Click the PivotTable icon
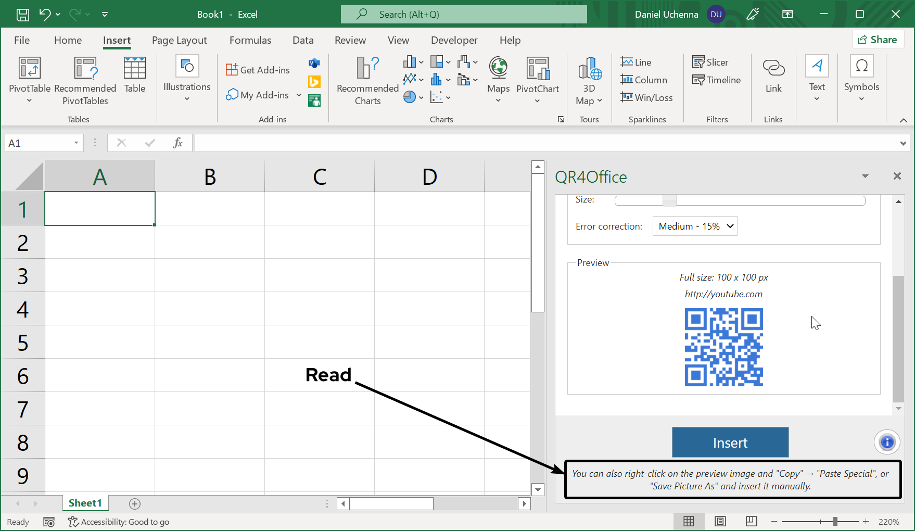This screenshot has height=531, width=915. point(30,69)
